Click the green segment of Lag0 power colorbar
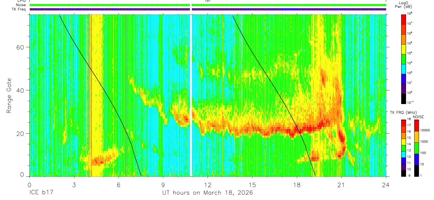This screenshot has height=200, width=434. [403, 59]
